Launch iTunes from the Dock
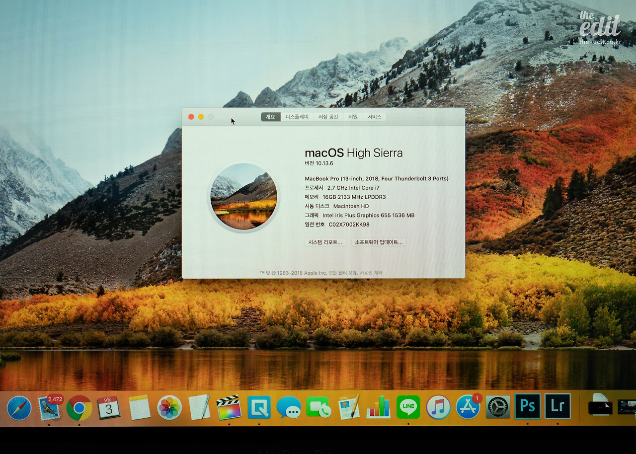Screen dimensions: 636x454 coord(438,408)
